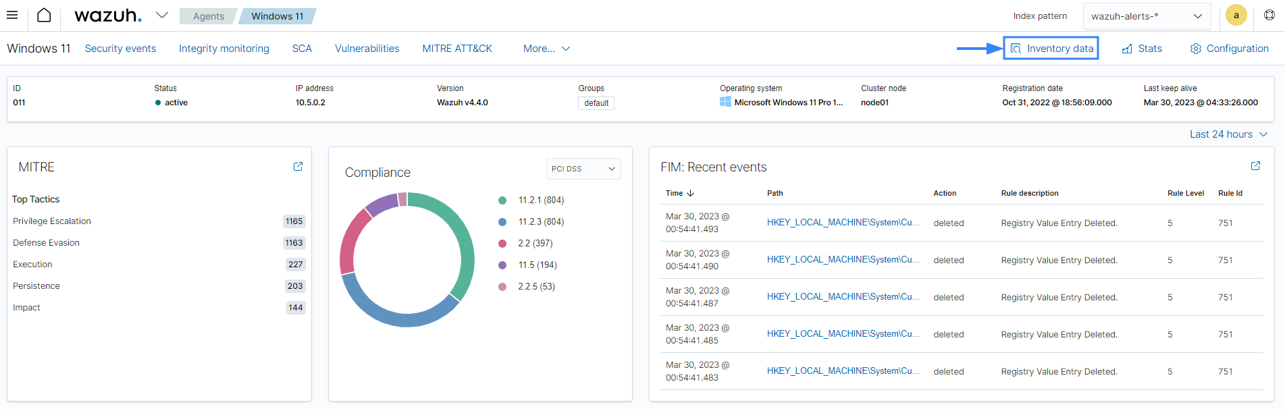Click the red 2.2 legend dot
This screenshot has width=1285, height=409.
[x=502, y=244]
